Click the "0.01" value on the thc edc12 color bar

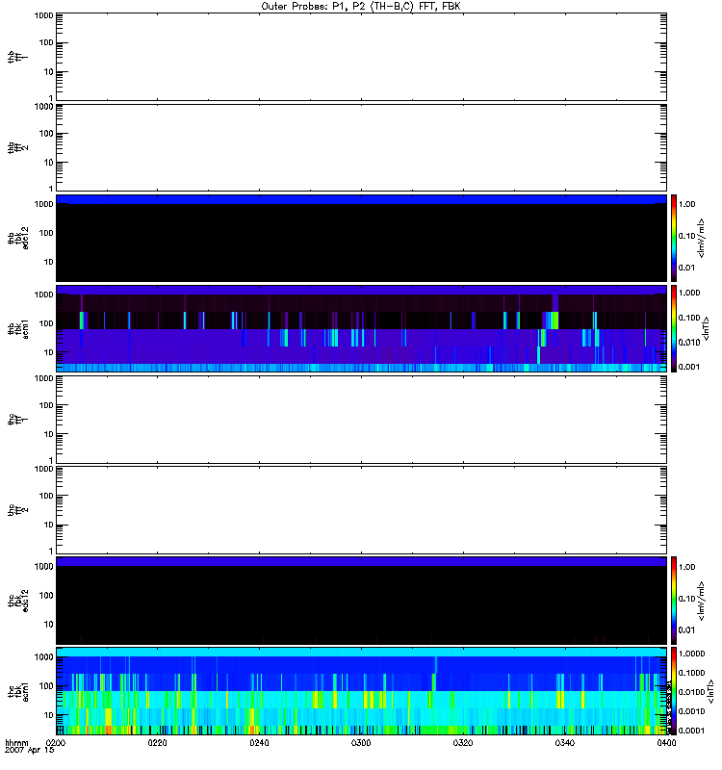tap(687, 630)
